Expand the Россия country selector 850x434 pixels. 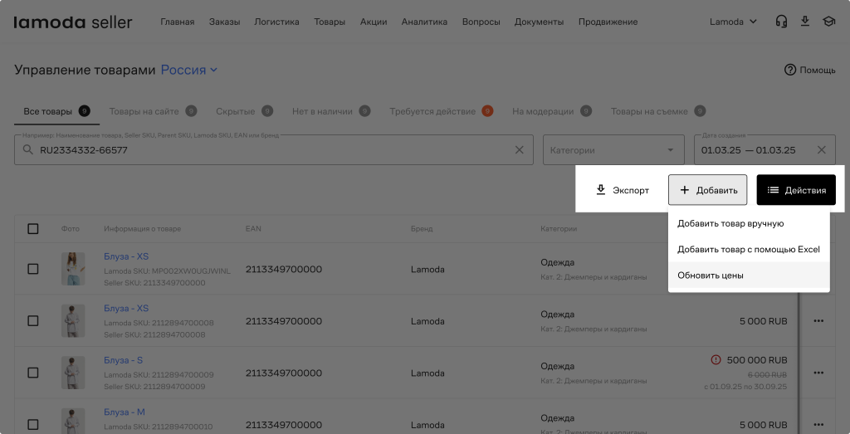(x=189, y=70)
